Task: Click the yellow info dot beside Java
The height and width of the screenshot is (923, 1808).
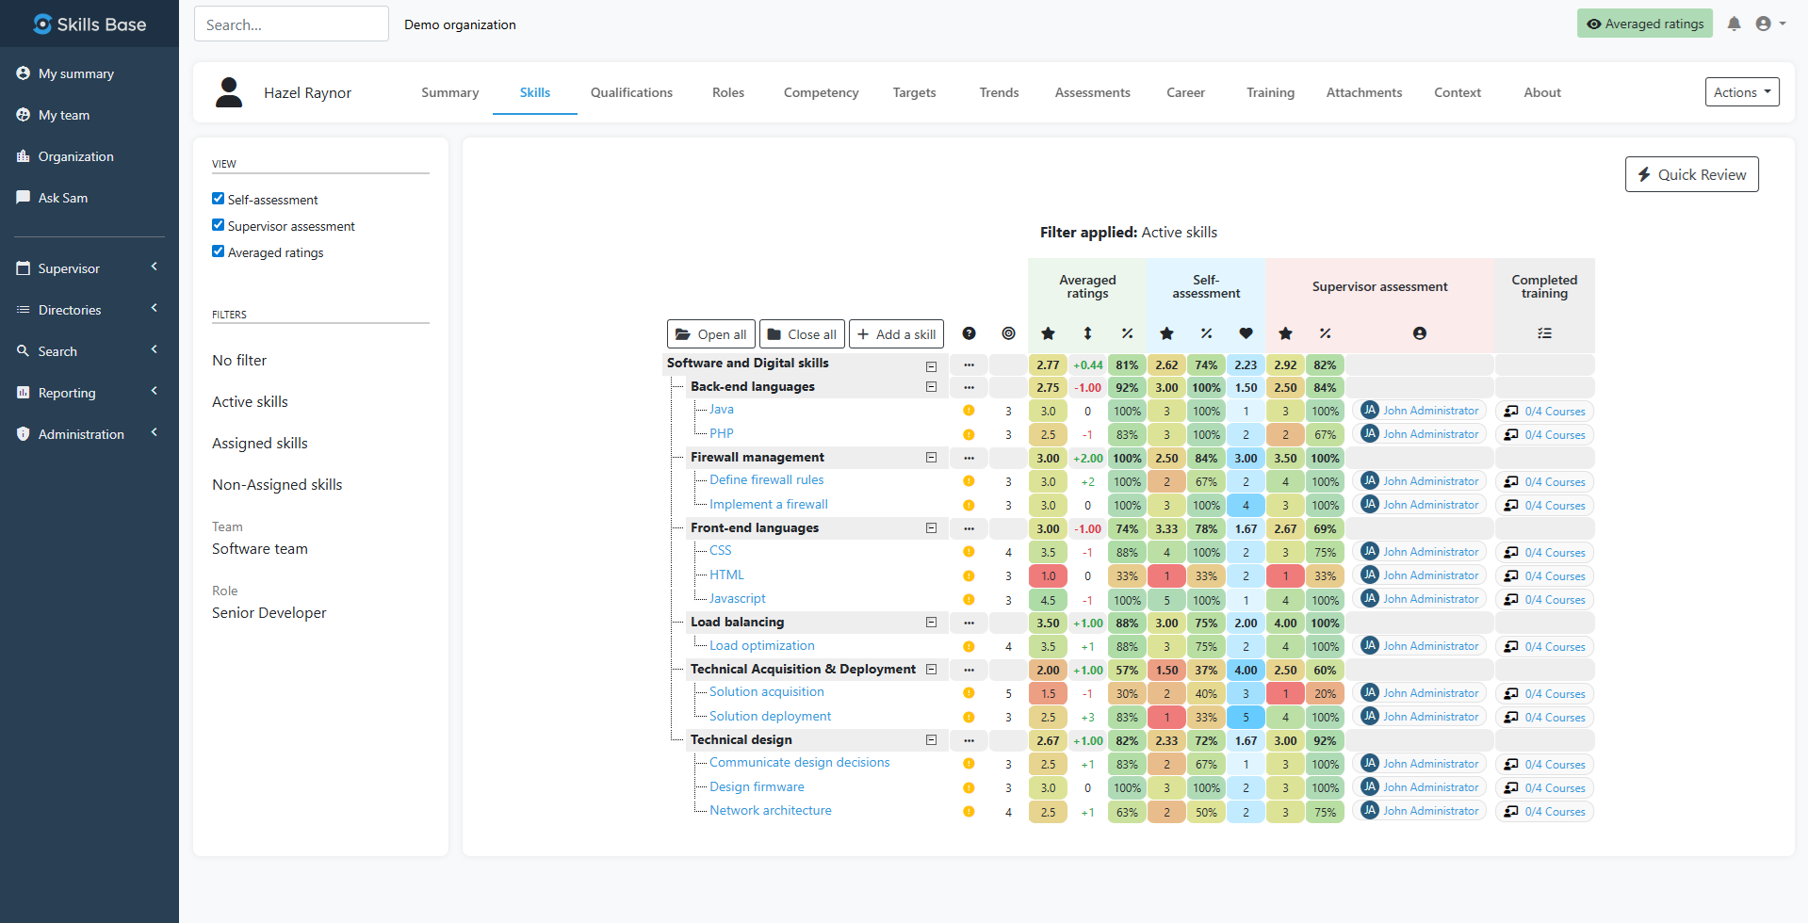Action: click(x=969, y=411)
